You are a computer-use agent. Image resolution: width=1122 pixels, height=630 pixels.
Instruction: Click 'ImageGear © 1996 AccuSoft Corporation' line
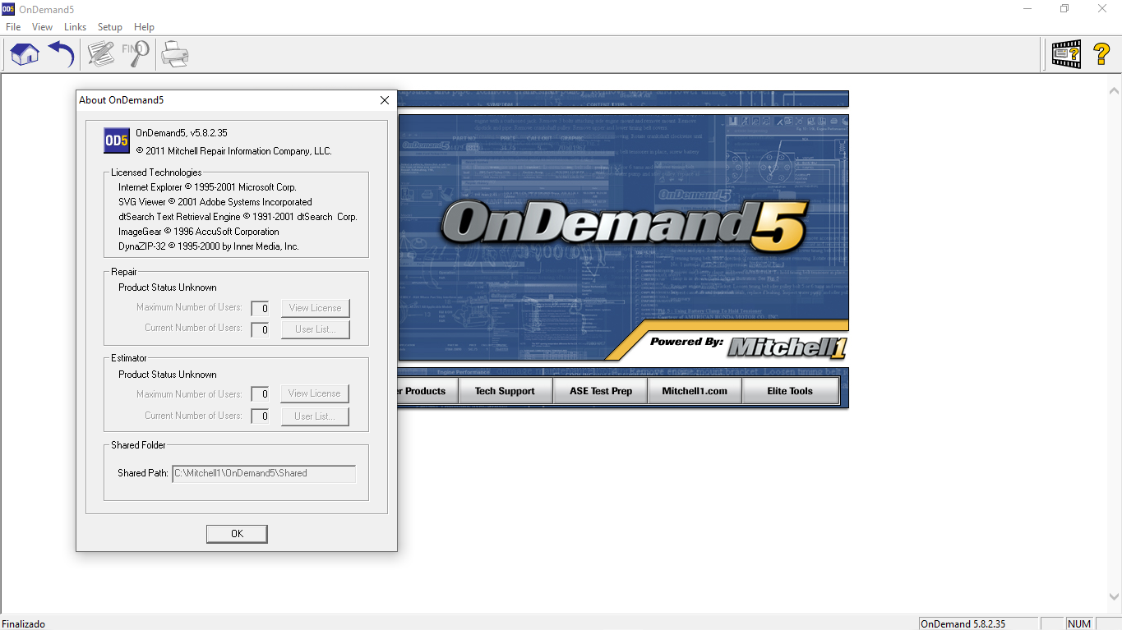tap(199, 232)
